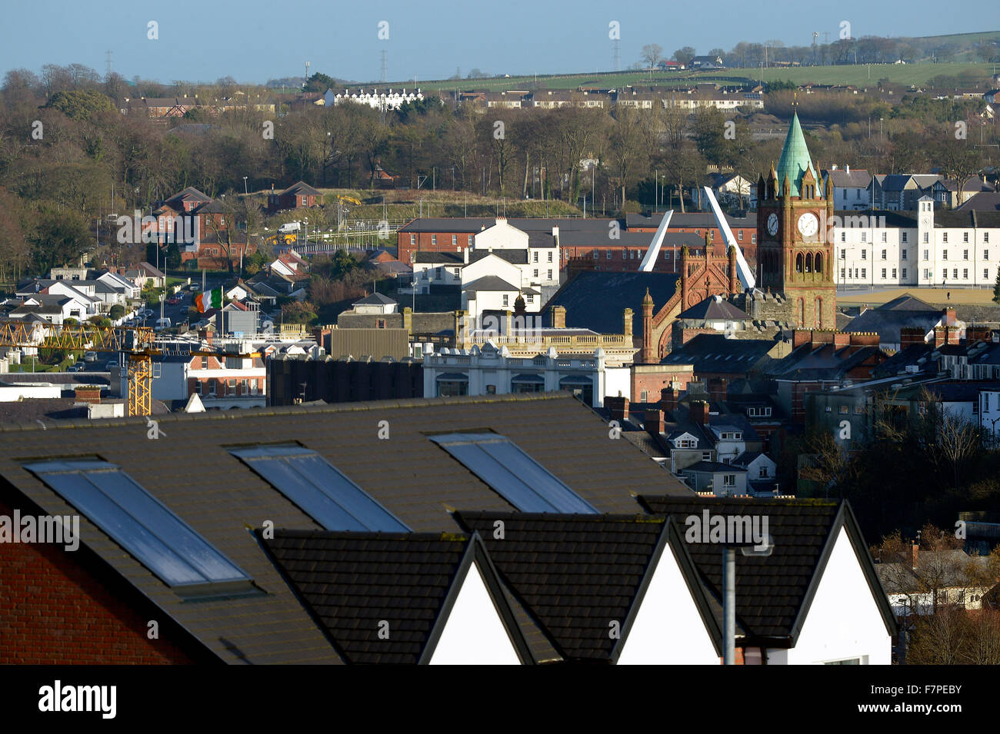Viewport: 1000px width, 734px height.
Task: Click the left clock face on the tower
Action: click(772, 224)
